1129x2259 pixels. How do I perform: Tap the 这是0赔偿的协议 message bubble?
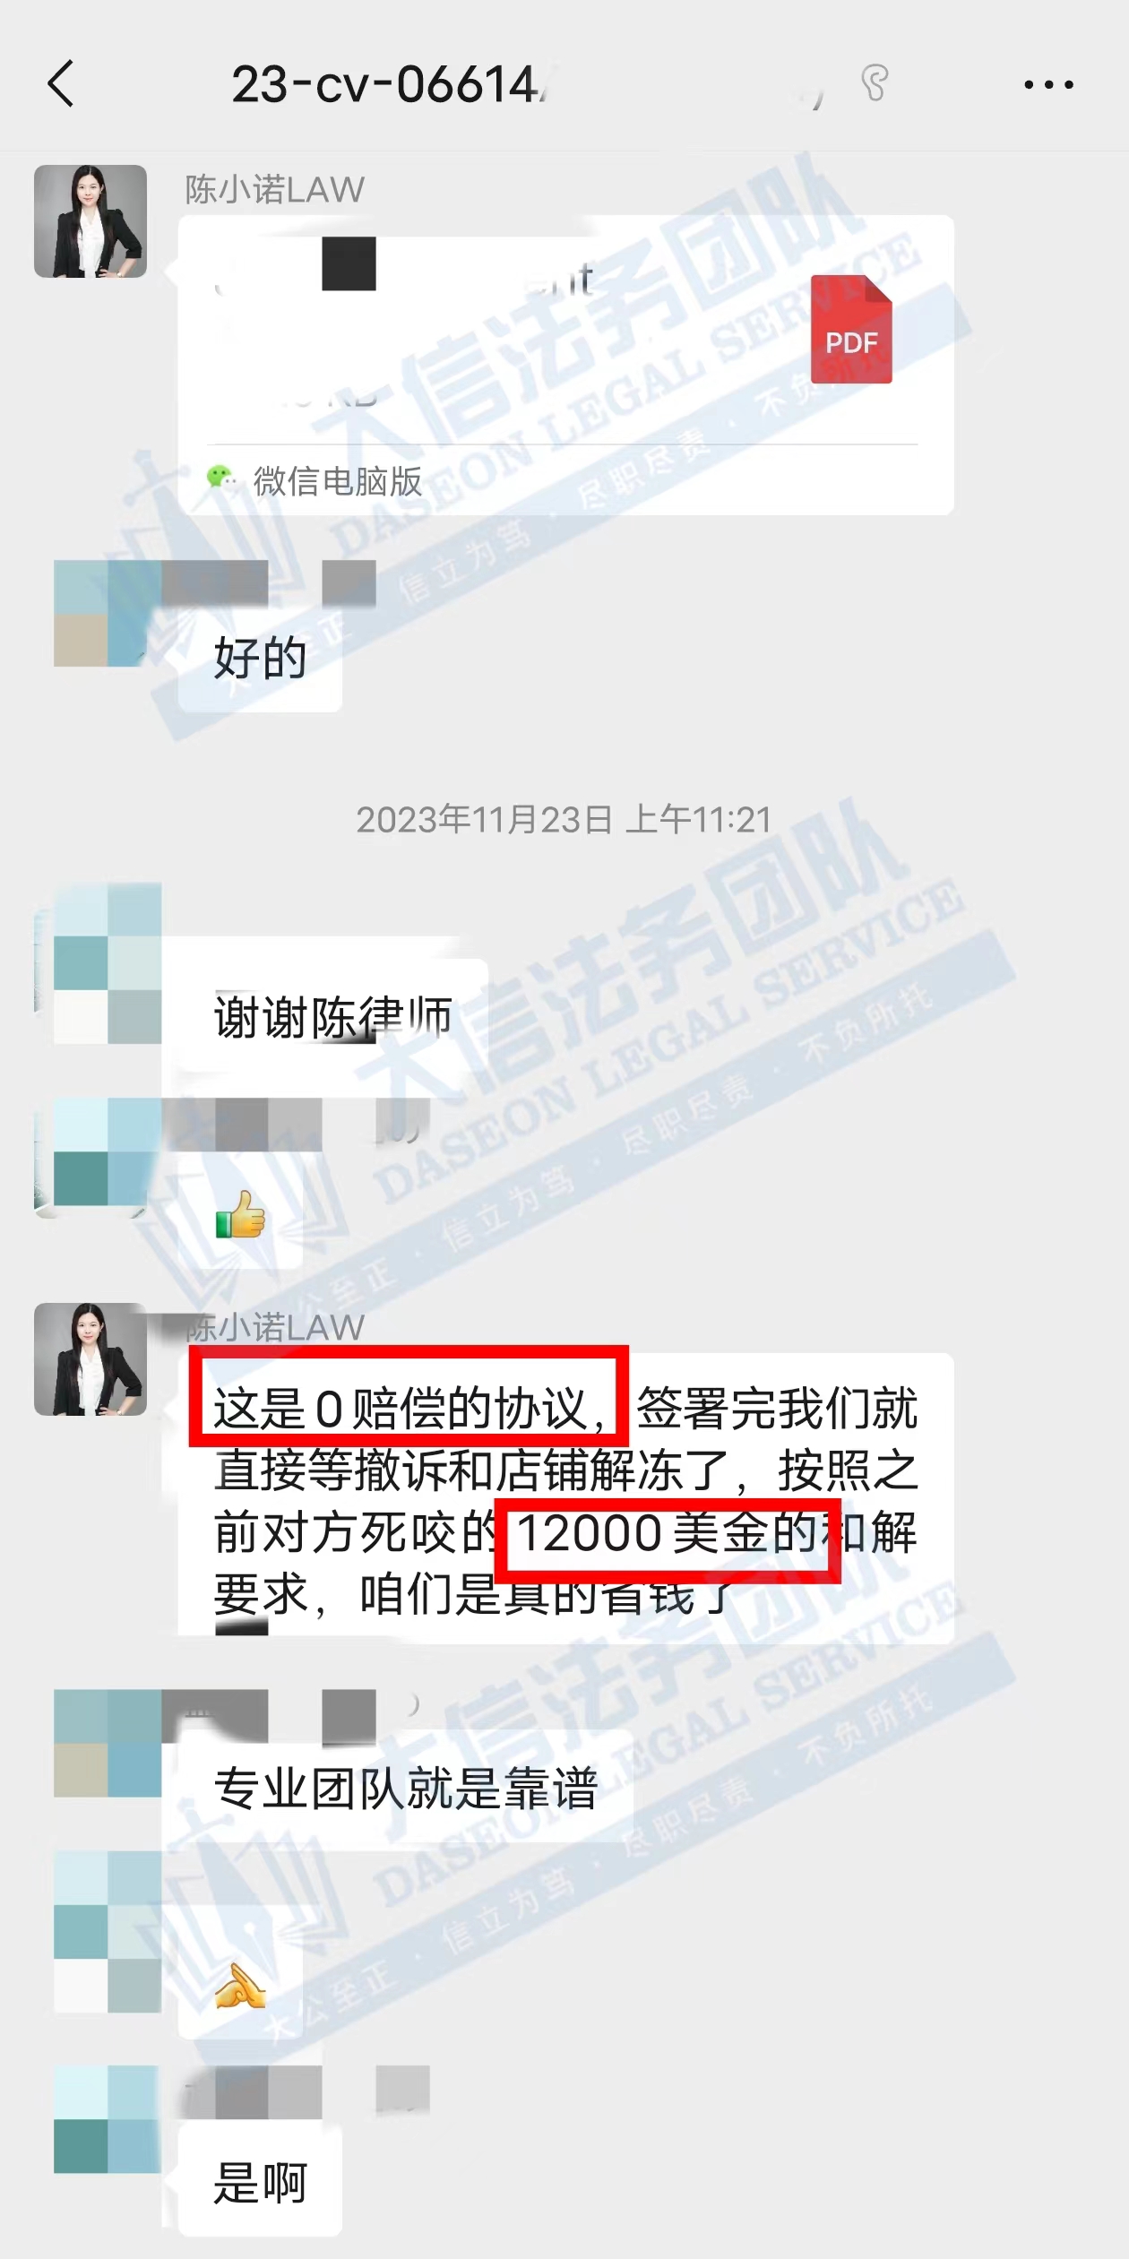565,1498
